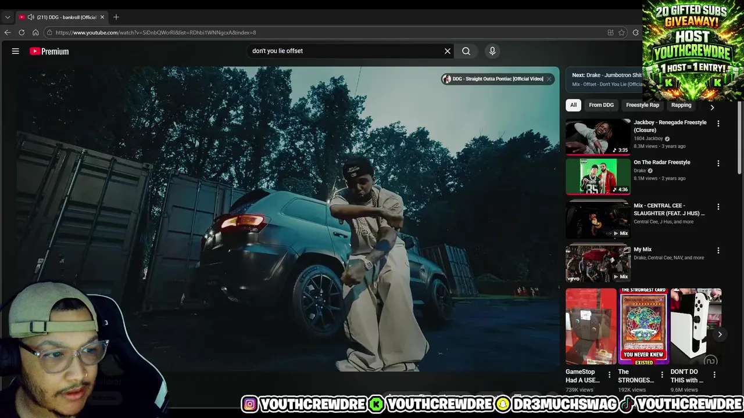Click the 8.3M views - 3 years ago text
This screenshot has height=418, width=744.
(x=660, y=146)
